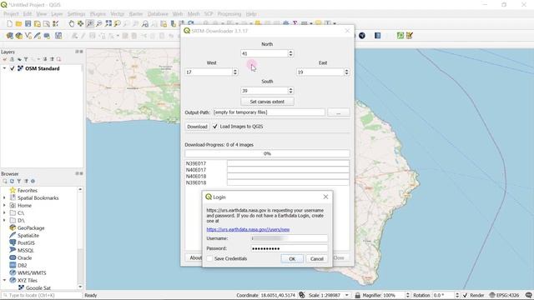
Task: Expand the Home tree item
Action: [4, 206]
